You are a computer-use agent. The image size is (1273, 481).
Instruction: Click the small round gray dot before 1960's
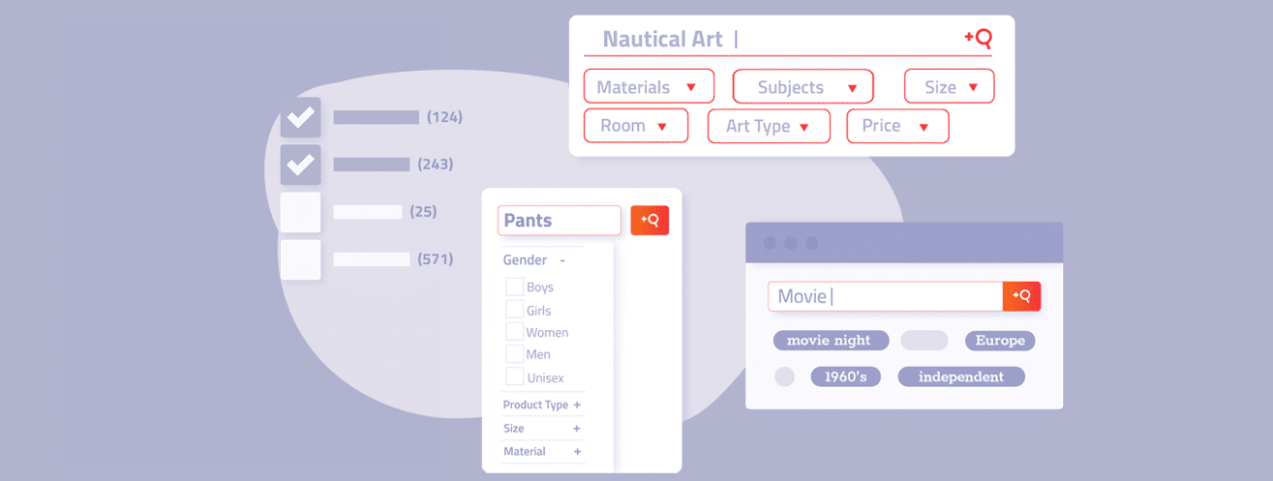[784, 376]
